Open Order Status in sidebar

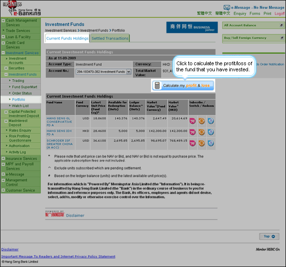click(x=22, y=93)
